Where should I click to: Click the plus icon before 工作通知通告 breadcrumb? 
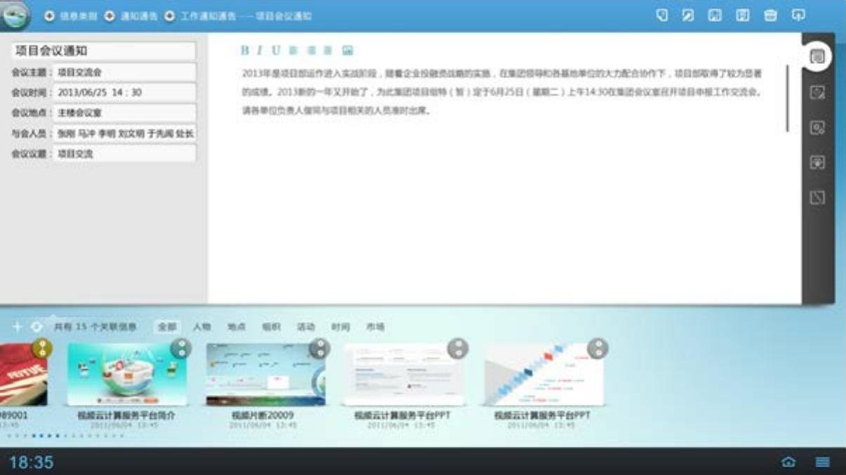click(x=170, y=15)
